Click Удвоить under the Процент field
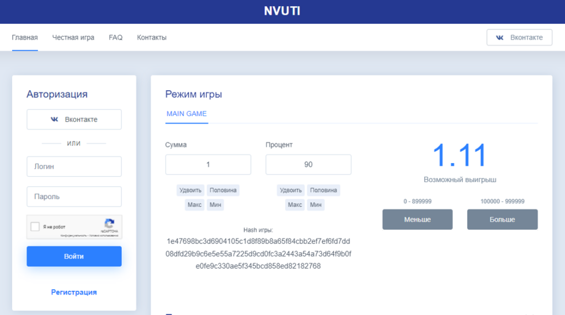This screenshot has width=565, height=315. [291, 190]
